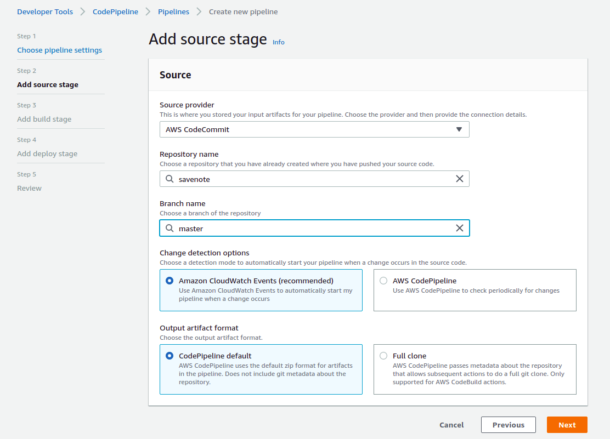This screenshot has height=439, width=610.
Task: Open CodePipeline breadcrumb link
Action: pos(115,12)
